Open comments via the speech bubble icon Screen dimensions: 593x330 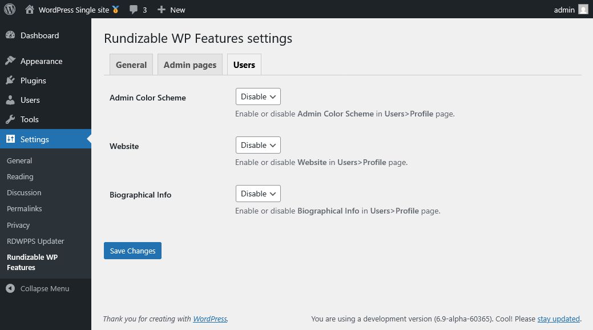point(133,9)
